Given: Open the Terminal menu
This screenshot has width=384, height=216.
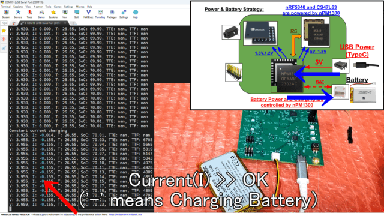Looking at the screenshot, I should (6, 7).
